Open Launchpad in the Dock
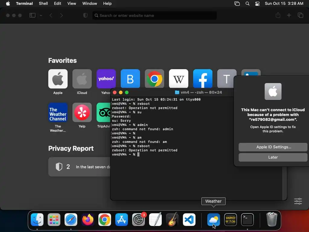The height and width of the screenshot is (232, 309). 54,220
